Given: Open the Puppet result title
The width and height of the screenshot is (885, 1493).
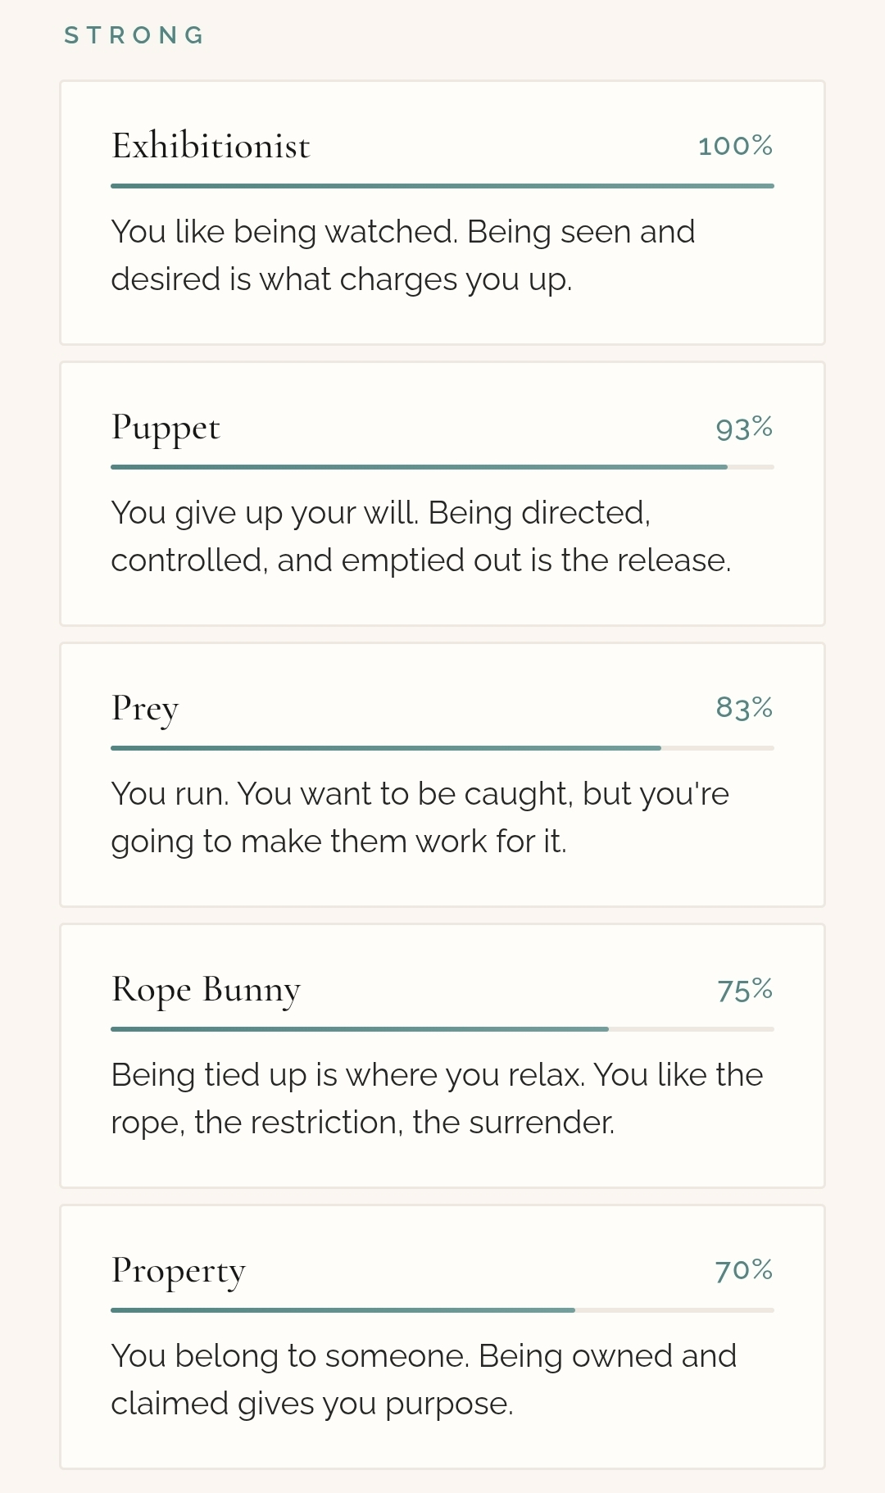Looking at the screenshot, I should (166, 428).
